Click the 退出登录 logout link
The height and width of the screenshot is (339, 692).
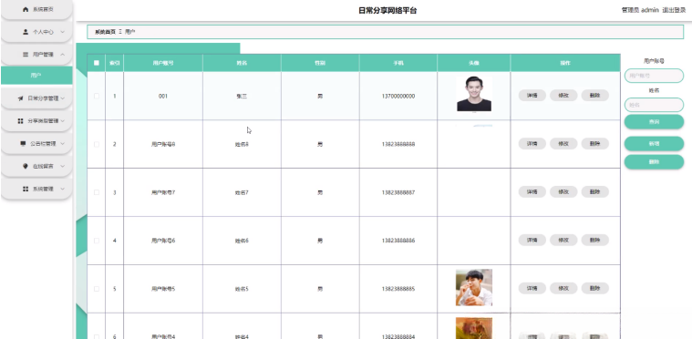(x=674, y=10)
